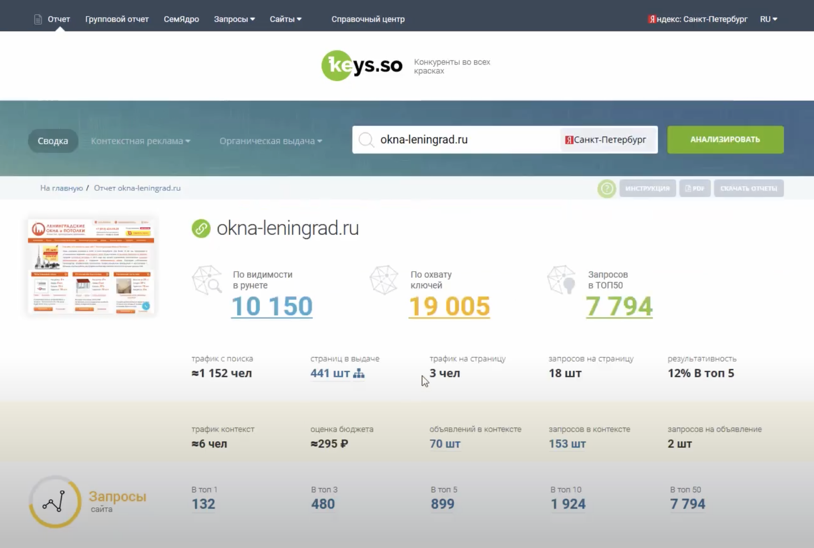The height and width of the screenshot is (548, 814).
Task: Open the Групповой отчет menu item
Action: [117, 19]
